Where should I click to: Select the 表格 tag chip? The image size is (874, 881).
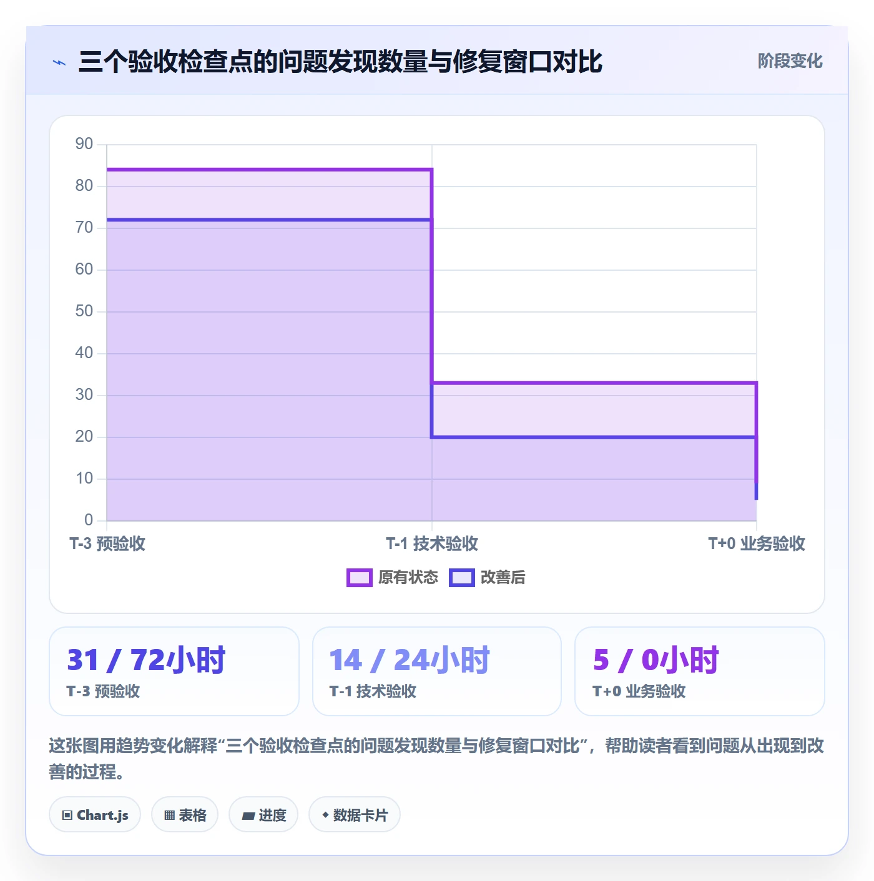coord(185,815)
